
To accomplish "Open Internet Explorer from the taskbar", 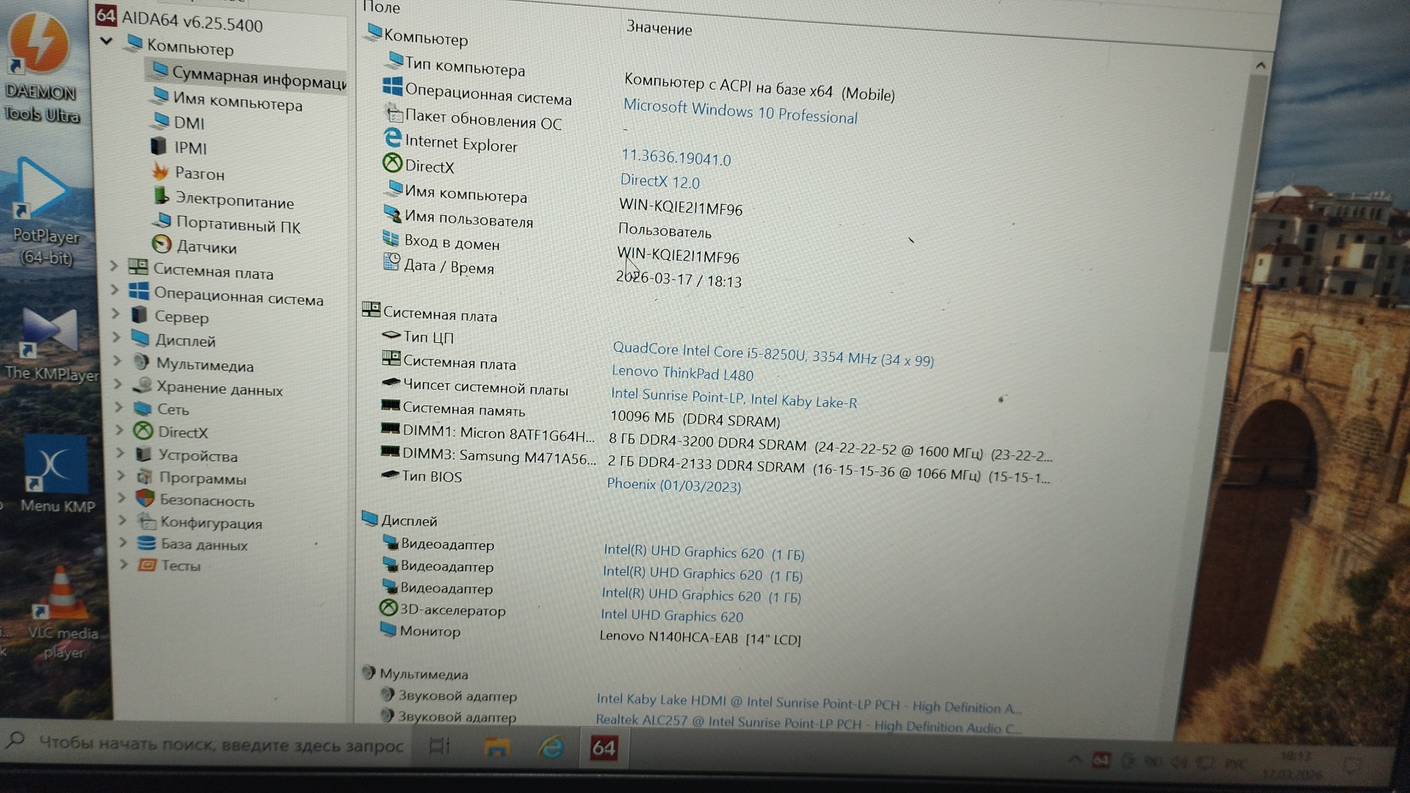I will [551, 747].
